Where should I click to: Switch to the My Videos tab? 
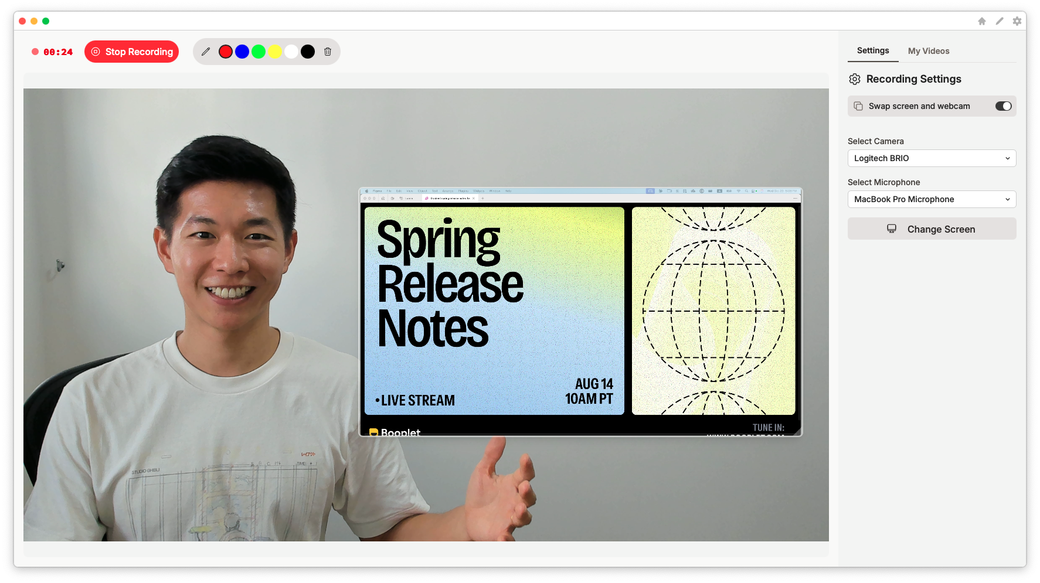(x=929, y=51)
